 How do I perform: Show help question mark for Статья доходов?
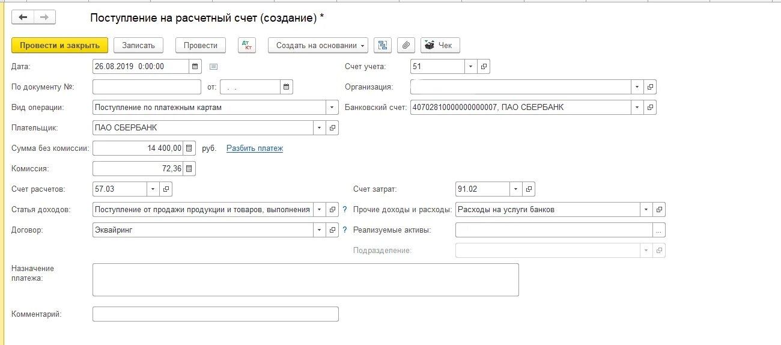tap(345, 210)
